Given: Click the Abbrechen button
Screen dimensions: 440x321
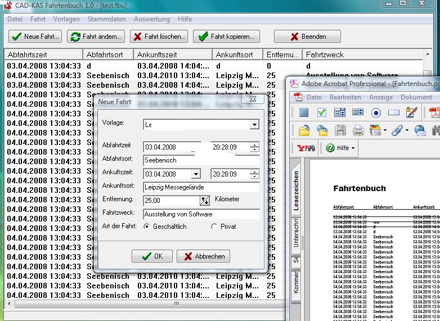Looking at the screenshot, I should click(203, 256).
